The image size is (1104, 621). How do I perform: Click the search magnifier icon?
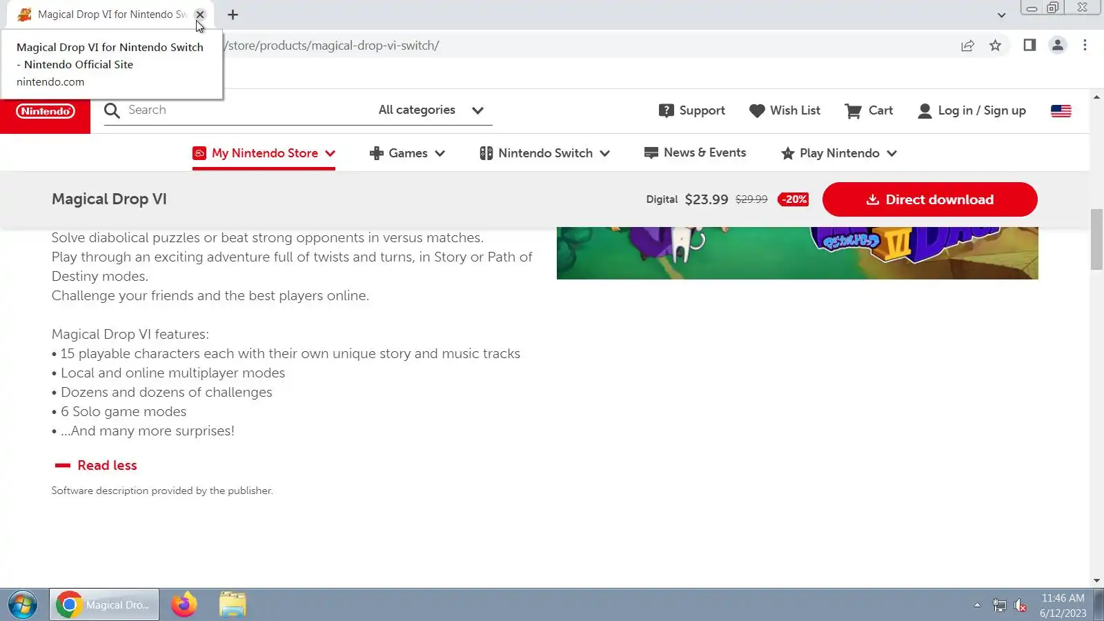click(112, 110)
